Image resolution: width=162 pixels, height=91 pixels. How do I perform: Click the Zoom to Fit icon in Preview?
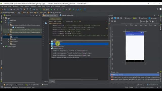(150, 21)
